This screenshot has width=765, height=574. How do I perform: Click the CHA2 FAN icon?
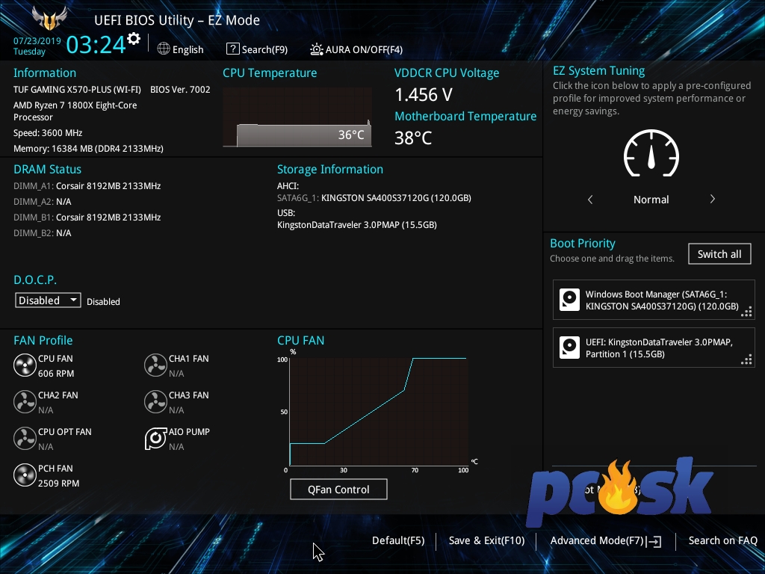pos(25,402)
